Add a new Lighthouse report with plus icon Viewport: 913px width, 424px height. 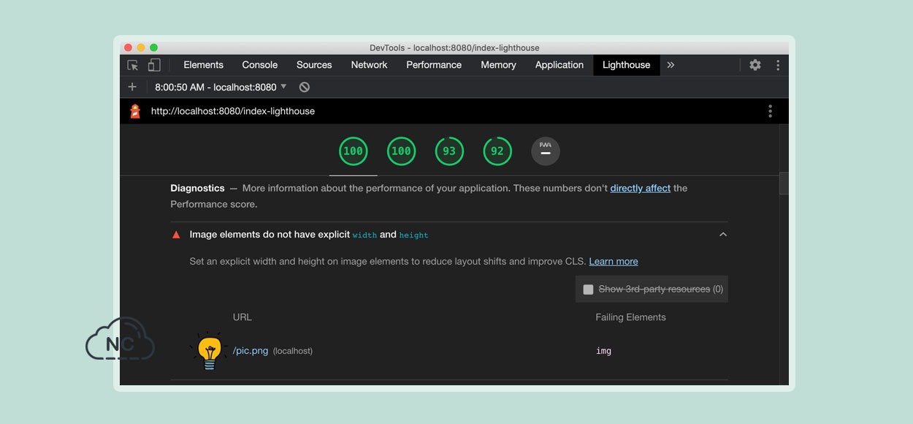tap(132, 87)
